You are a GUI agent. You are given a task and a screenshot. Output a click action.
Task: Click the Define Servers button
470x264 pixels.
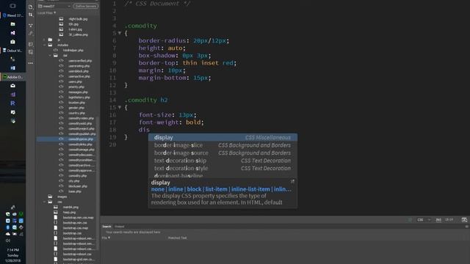click(x=86, y=6)
